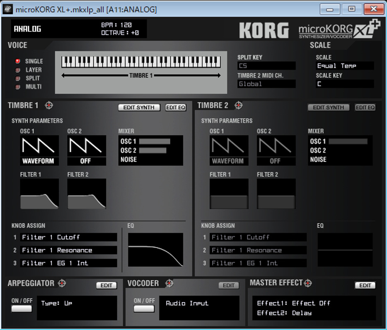Click the app icon in title bar
The image size is (387, 330).
pos(7,10)
